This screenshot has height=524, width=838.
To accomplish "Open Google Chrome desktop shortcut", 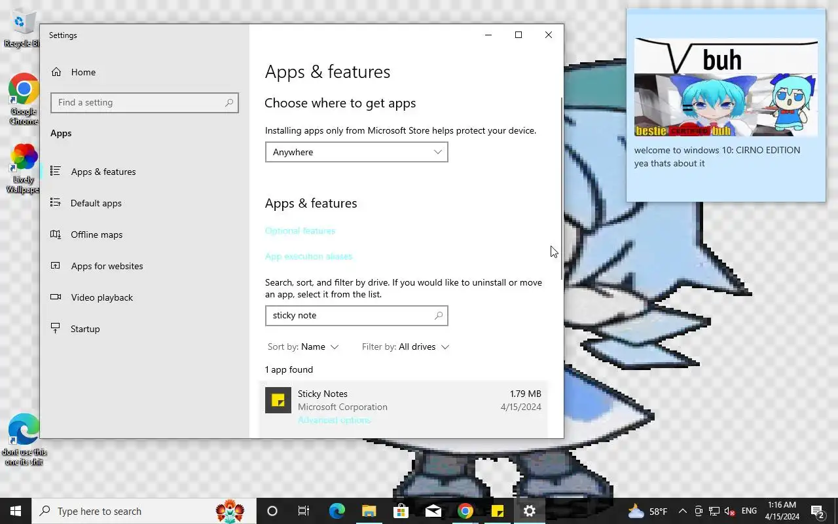I will 24,99.
